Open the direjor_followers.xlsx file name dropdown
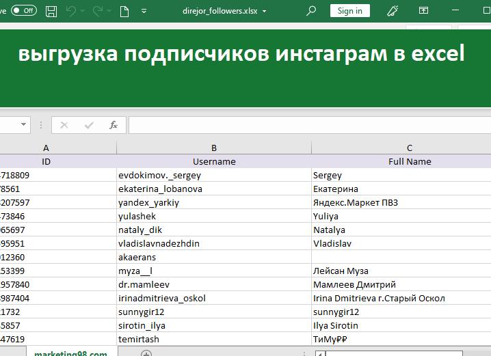Screen dimensions: 491x356 265,12
